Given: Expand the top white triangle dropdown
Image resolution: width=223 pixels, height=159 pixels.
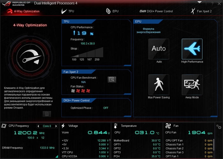Looking at the screenshot, I should click(199, 2).
